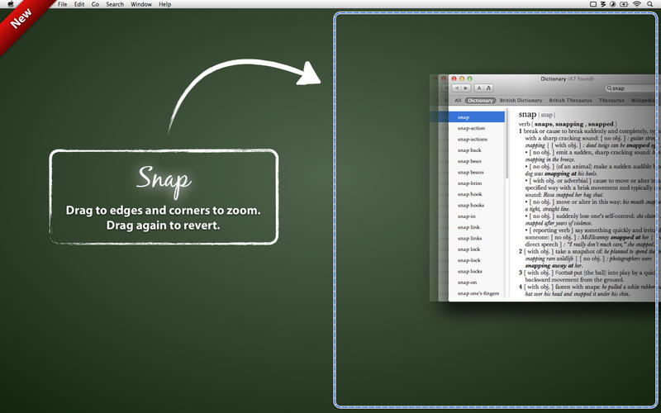Open the "snap one's fingers" entry
Image resolution: width=661 pixels, height=413 pixels.
coord(478,293)
